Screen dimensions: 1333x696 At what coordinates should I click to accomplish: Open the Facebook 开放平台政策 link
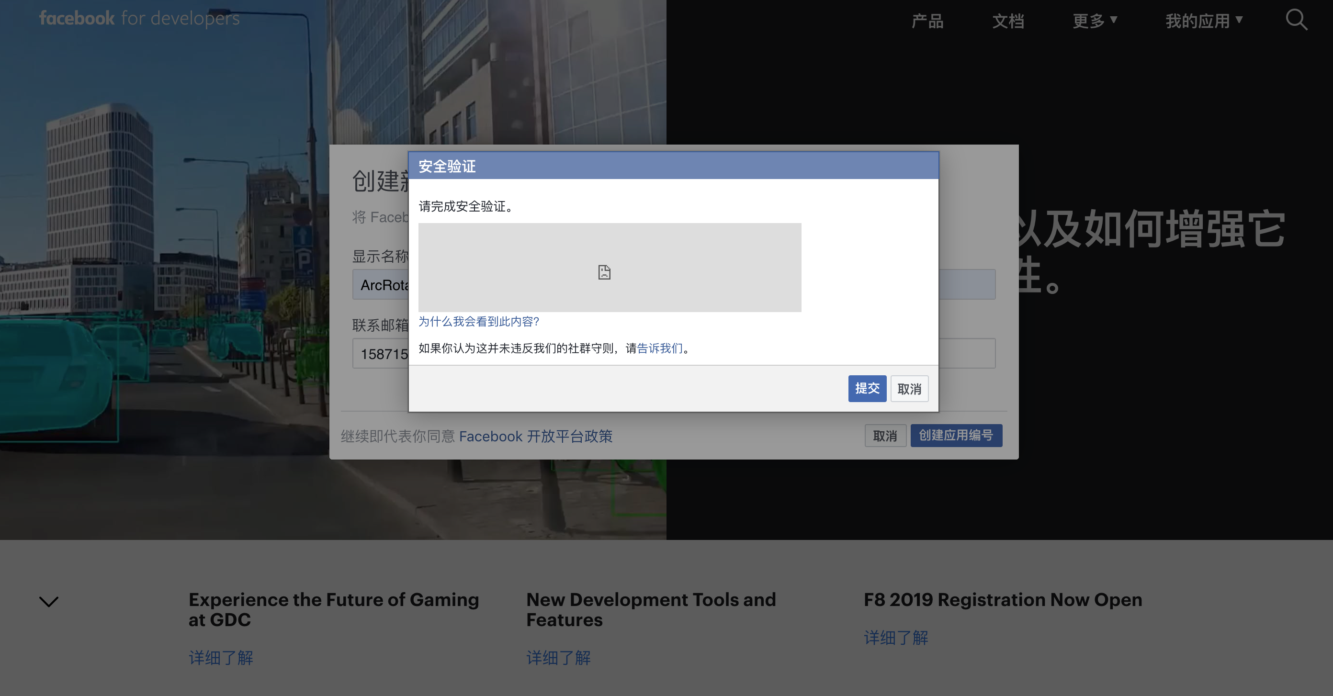click(x=536, y=436)
